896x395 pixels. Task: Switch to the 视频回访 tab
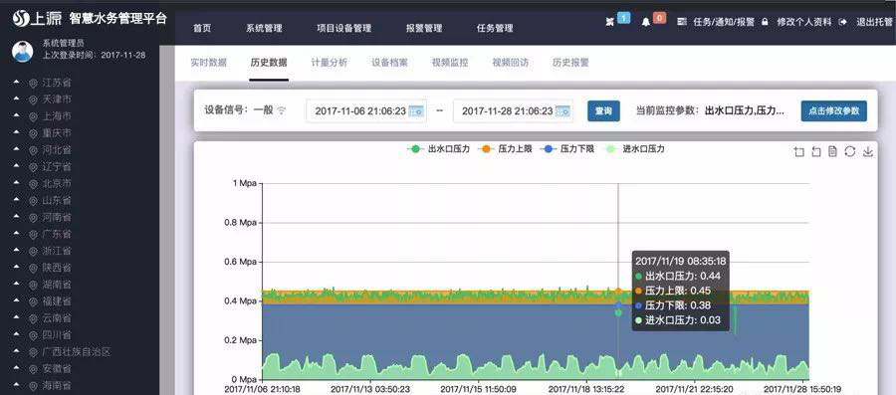pos(511,63)
